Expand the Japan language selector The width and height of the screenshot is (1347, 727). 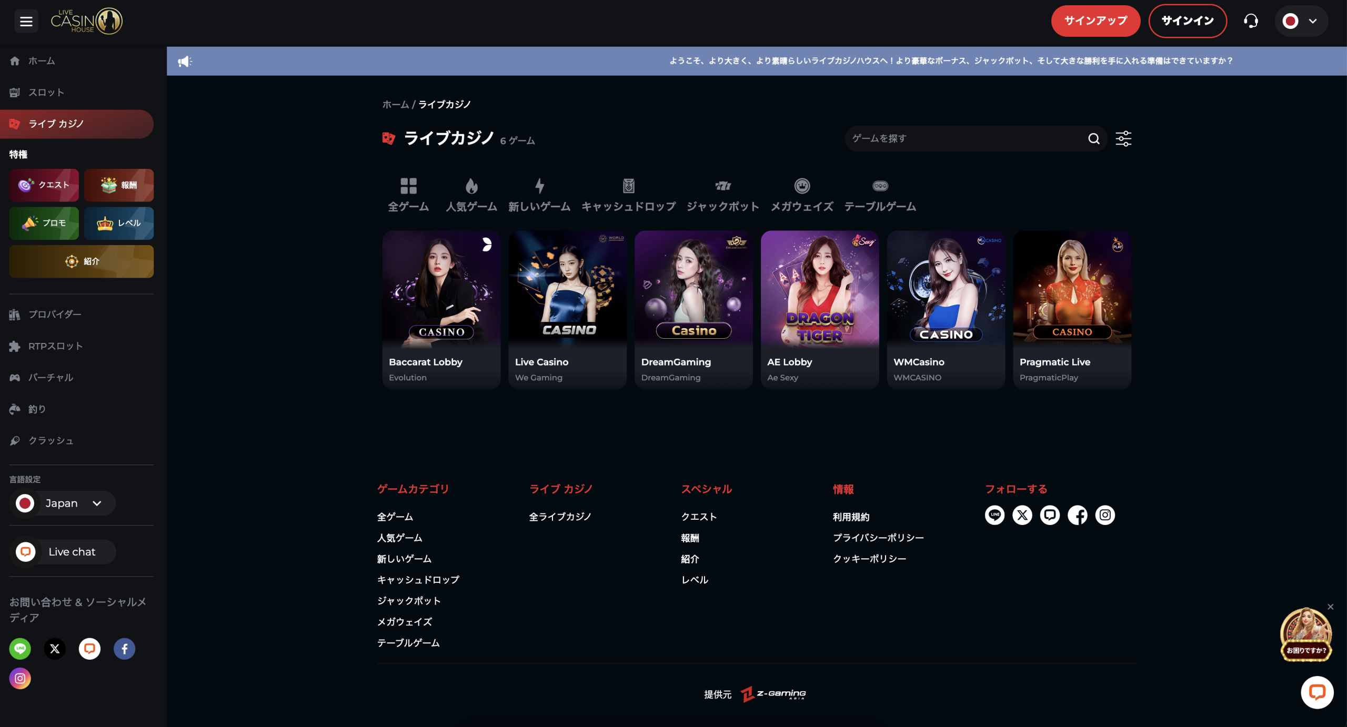[62, 503]
